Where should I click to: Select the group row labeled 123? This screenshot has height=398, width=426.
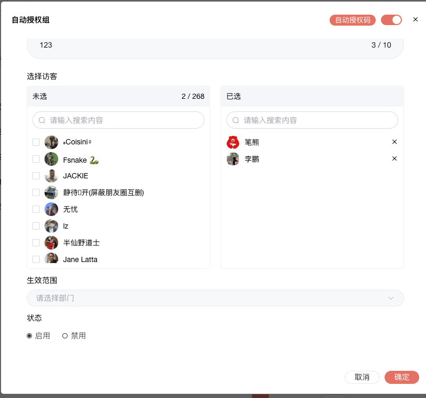215,46
